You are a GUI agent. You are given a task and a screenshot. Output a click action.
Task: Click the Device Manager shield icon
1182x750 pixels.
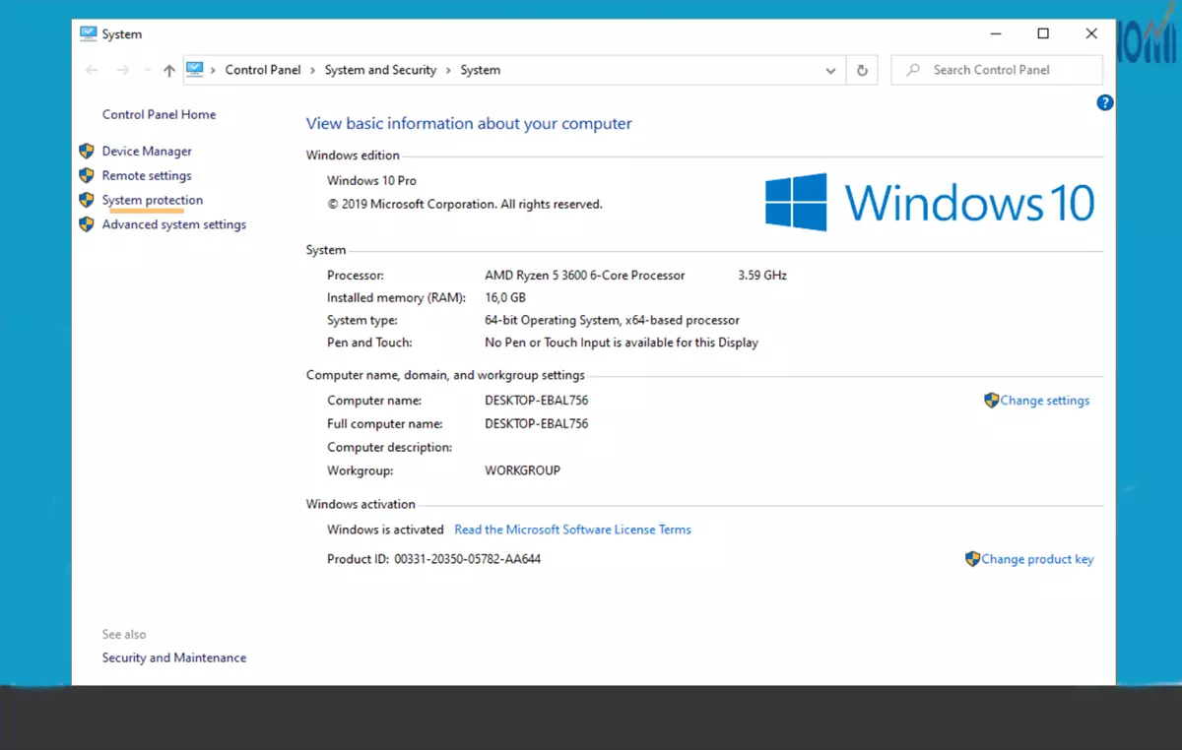pos(87,151)
